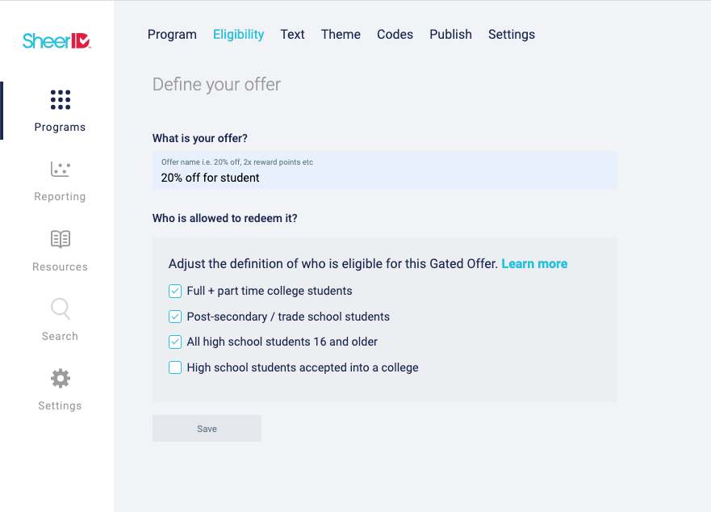Open the Programs grid icon
The height and width of the screenshot is (512, 711).
[x=61, y=100]
